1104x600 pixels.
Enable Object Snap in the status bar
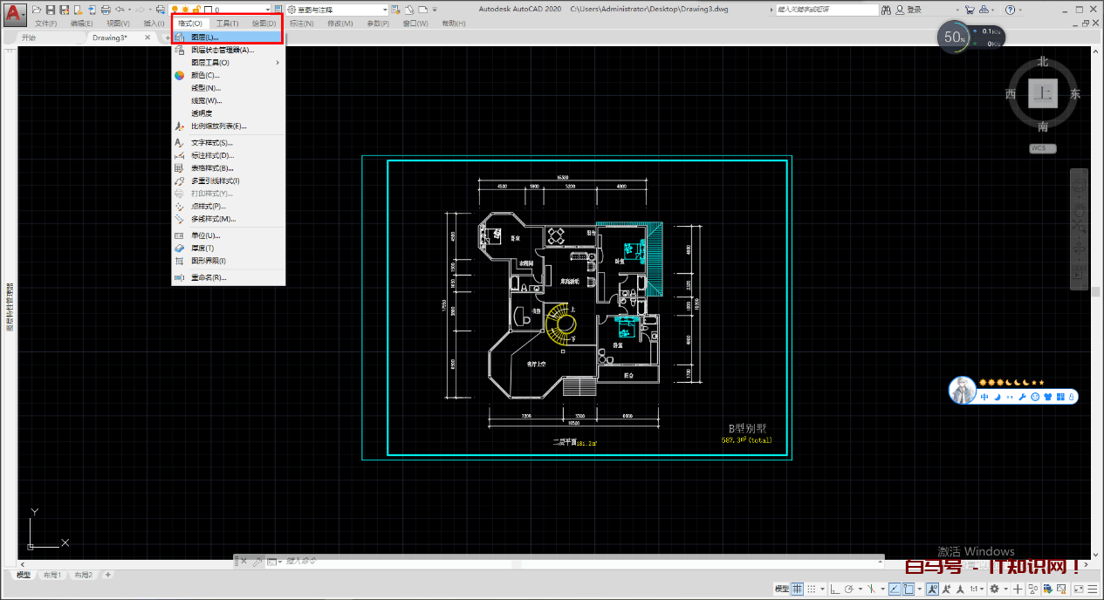(x=908, y=589)
